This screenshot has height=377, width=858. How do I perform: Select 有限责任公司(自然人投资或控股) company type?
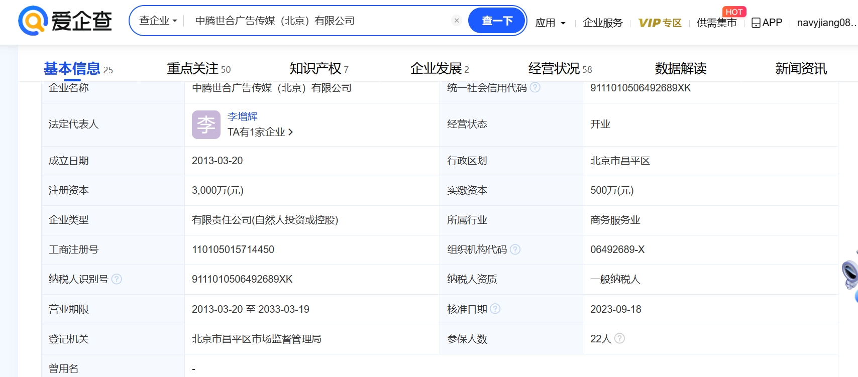pos(265,220)
